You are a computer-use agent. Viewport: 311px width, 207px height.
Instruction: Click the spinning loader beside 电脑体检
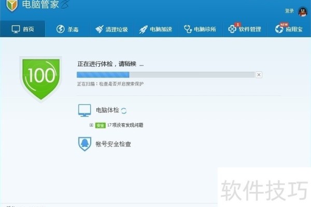(x=124, y=111)
